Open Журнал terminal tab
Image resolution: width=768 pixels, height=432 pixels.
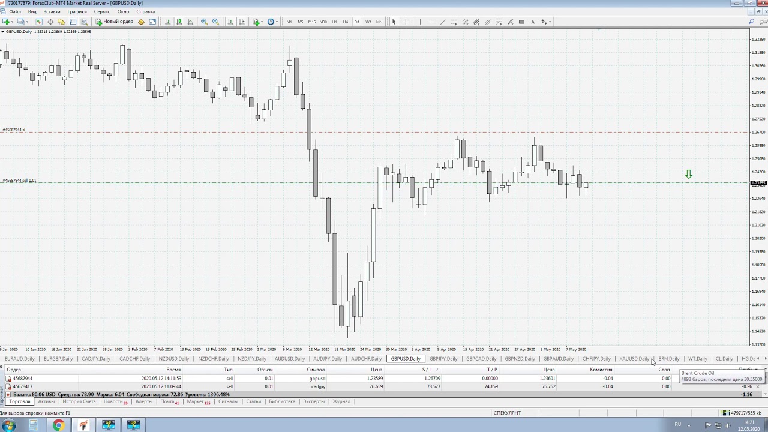[x=341, y=401]
